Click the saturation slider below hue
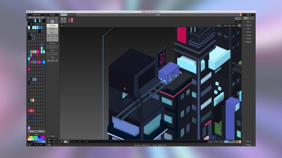Viewport: 282px width, 158px height. tap(36, 140)
